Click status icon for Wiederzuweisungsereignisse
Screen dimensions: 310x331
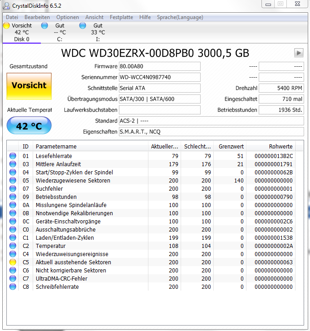click(x=13, y=254)
